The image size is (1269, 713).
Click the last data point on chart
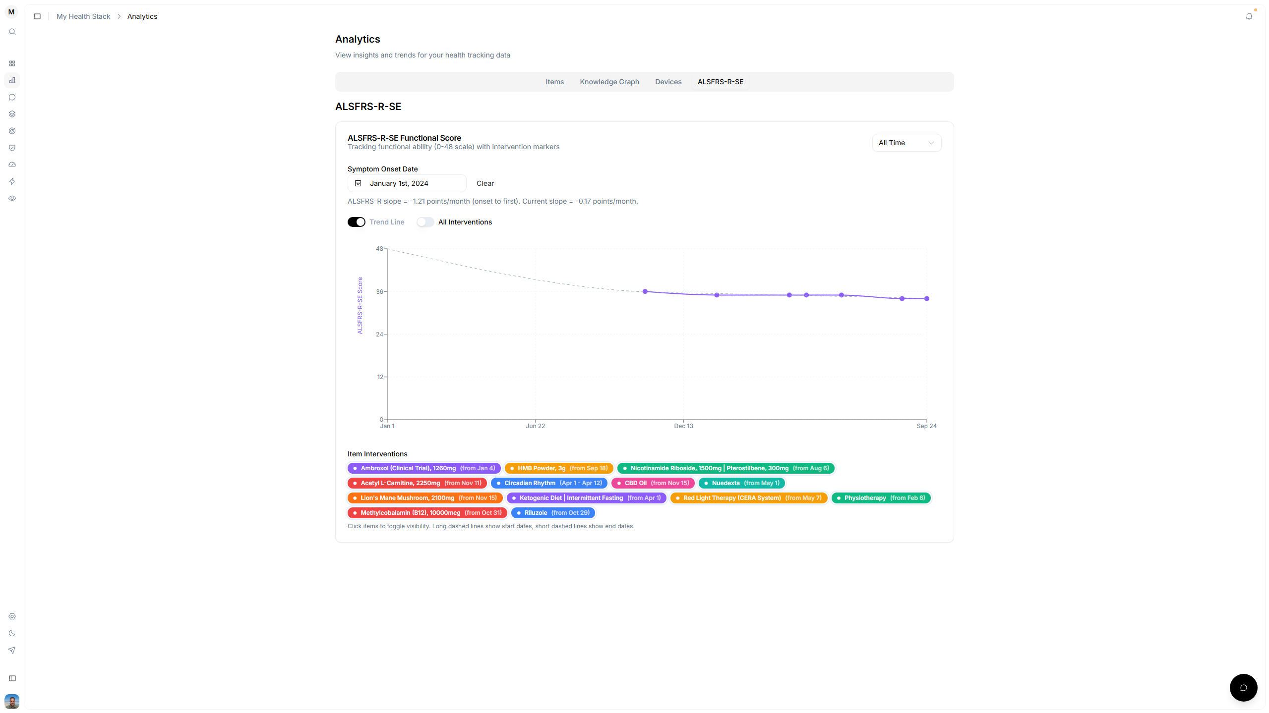tap(926, 299)
